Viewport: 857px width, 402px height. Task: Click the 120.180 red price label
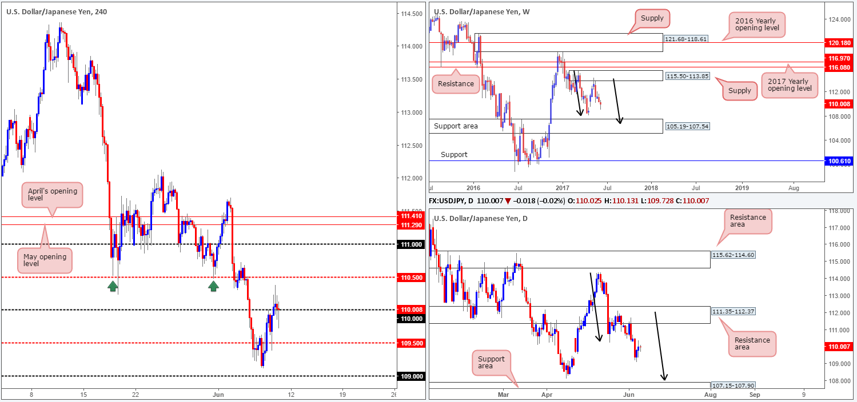click(839, 43)
